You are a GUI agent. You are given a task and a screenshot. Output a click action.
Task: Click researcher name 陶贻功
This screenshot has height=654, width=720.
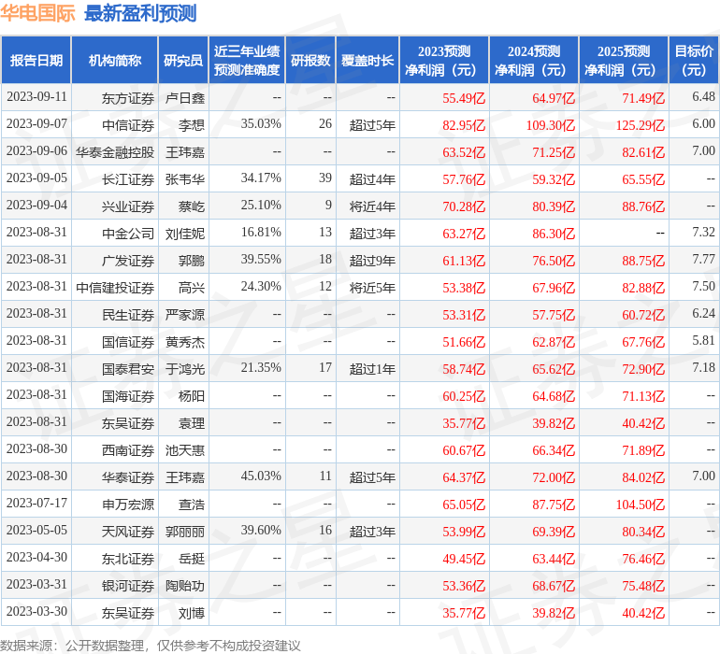[184, 586]
